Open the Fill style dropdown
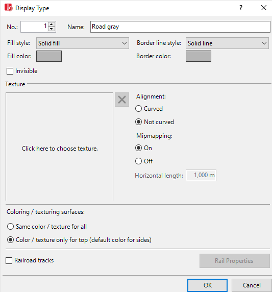This screenshot has height=292, width=272. click(x=83, y=43)
